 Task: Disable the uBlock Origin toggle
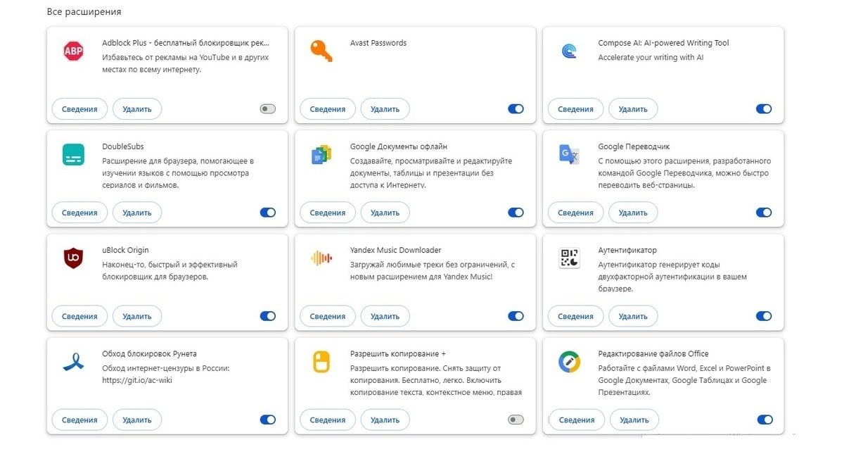tap(268, 316)
